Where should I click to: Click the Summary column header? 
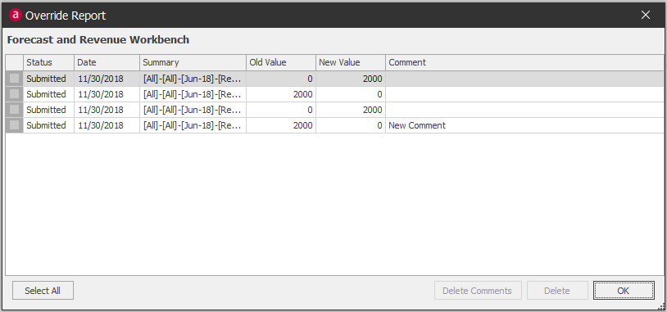[193, 62]
